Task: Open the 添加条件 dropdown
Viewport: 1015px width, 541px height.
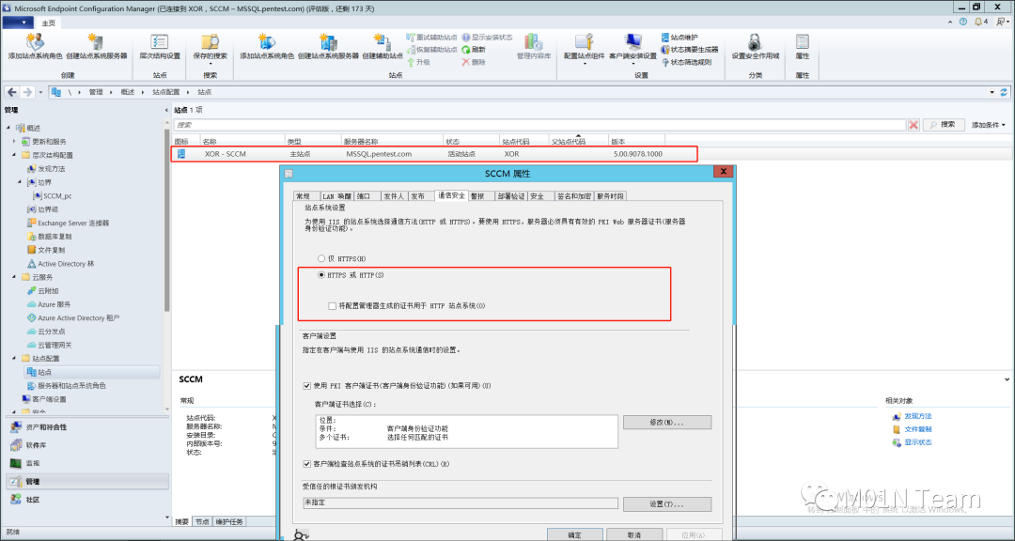Action: (x=989, y=125)
